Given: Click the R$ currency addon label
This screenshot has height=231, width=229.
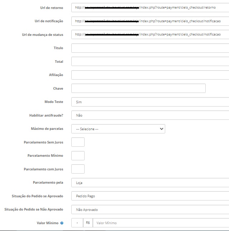Looking at the screenshot, I should pos(87,223).
